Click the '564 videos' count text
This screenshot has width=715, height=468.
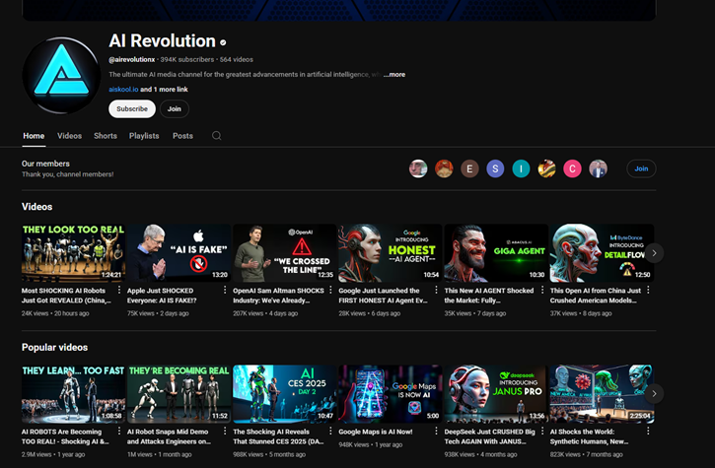tap(237, 60)
